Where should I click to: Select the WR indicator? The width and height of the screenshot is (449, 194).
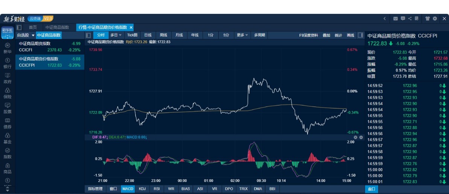tap(171, 189)
